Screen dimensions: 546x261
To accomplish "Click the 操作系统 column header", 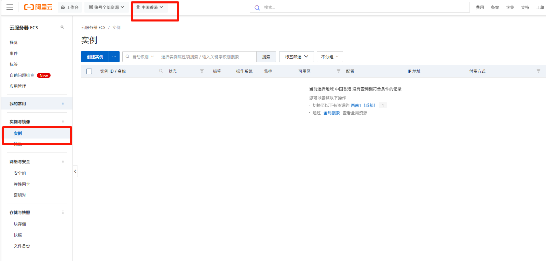I will pyautogui.click(x=244, y=71).
